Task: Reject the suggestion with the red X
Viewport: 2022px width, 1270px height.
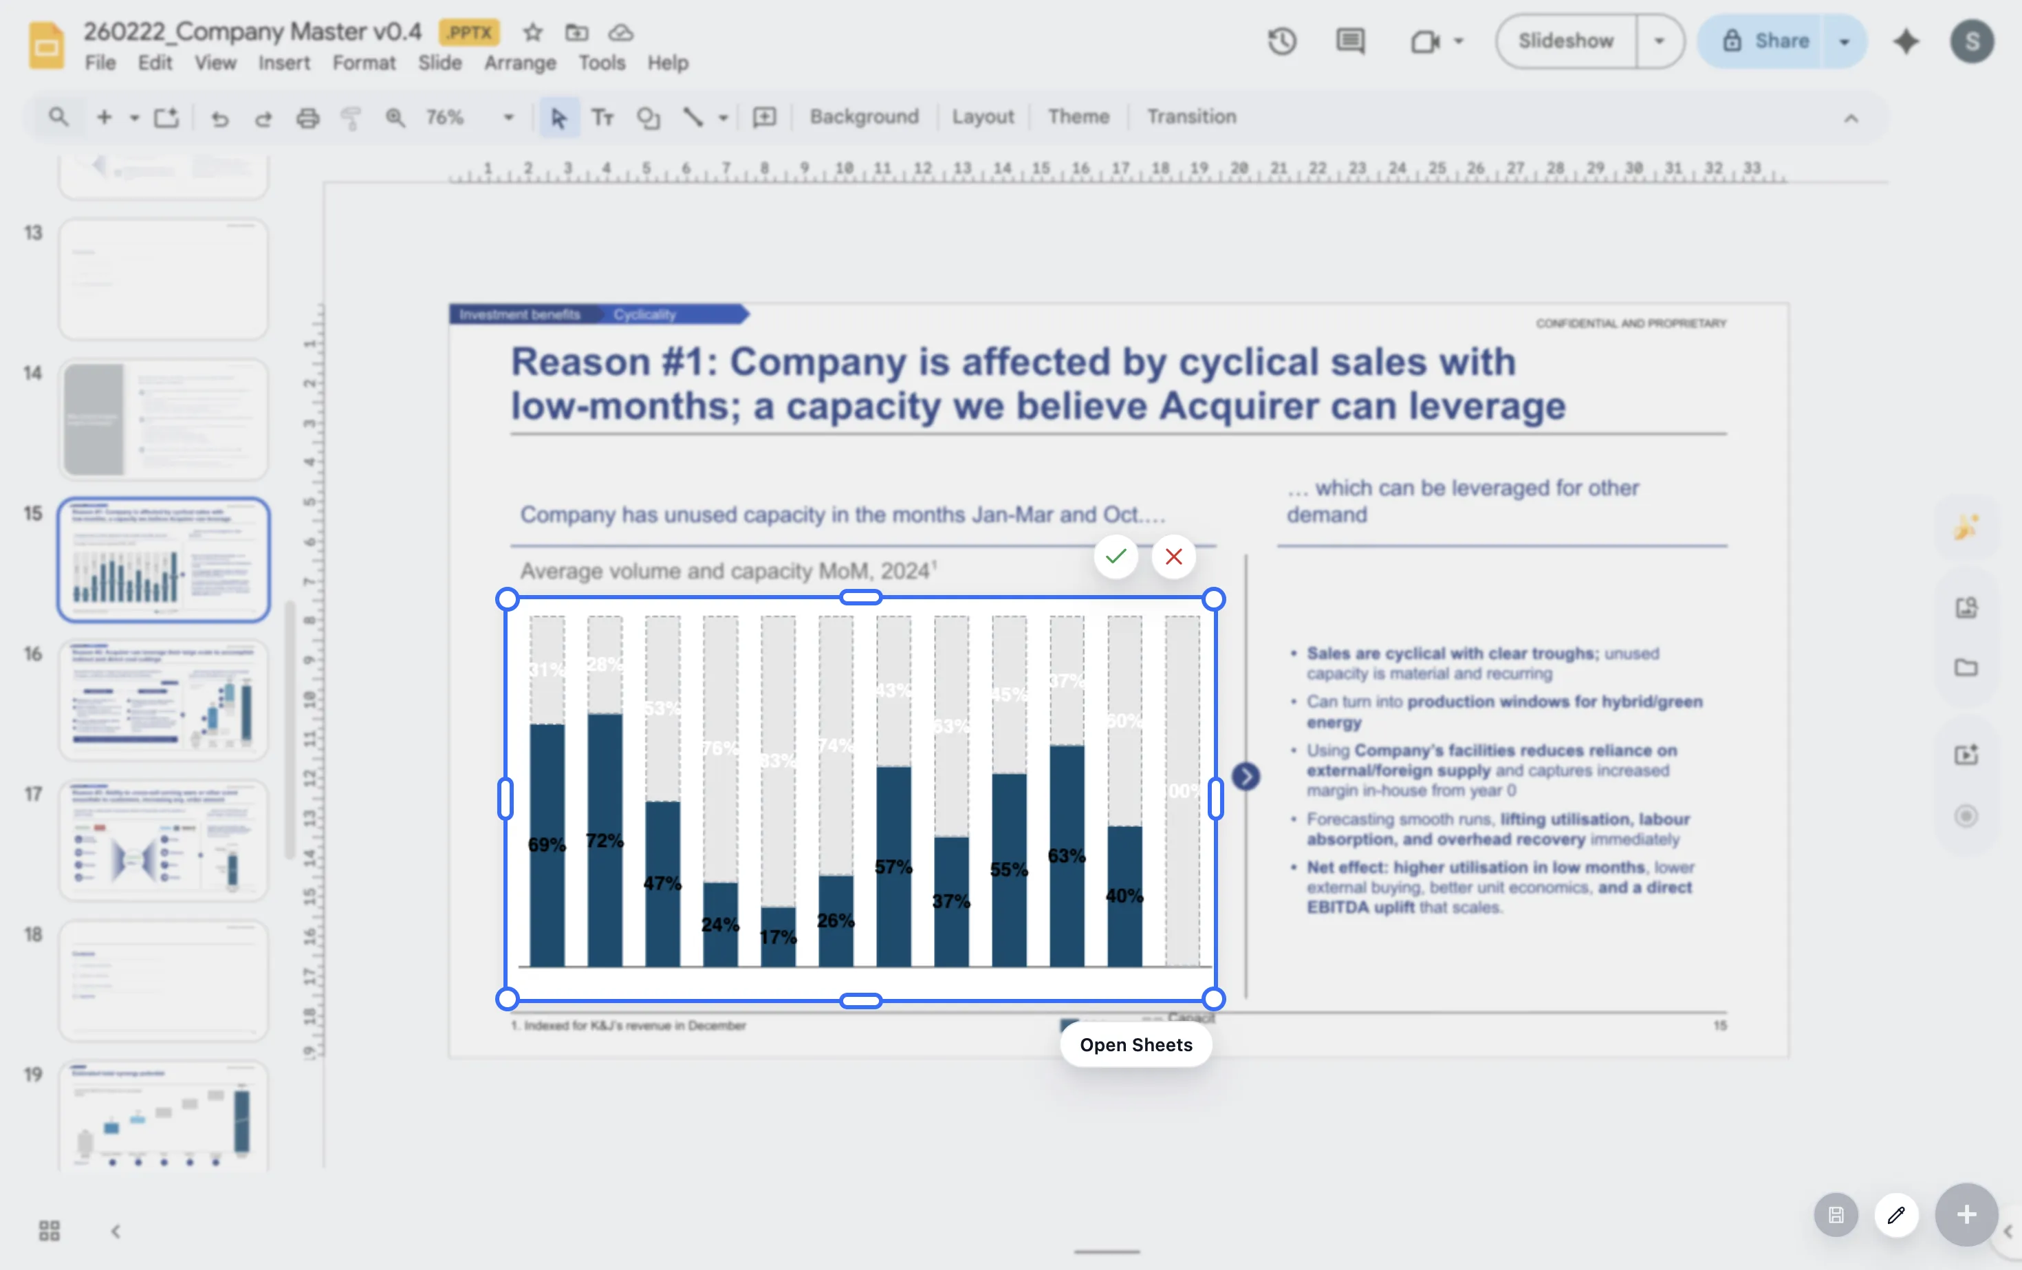Action: 1173,556
